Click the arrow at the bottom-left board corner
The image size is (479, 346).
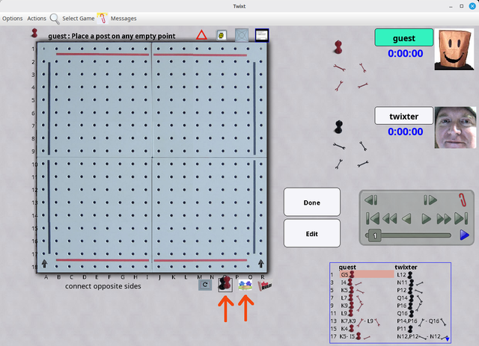pos(45,264)
